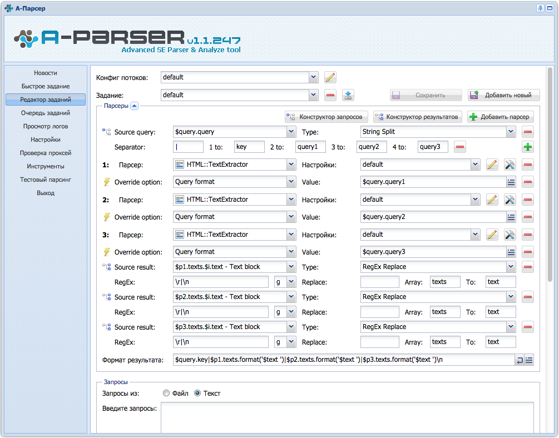Edit the thread config with the pencil icon
559x438 pixels.
click(x=330, y=77)
